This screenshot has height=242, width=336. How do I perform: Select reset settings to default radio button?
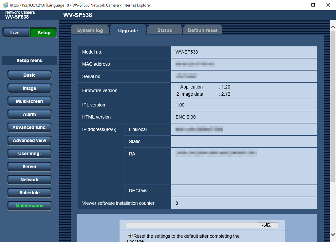130,235
